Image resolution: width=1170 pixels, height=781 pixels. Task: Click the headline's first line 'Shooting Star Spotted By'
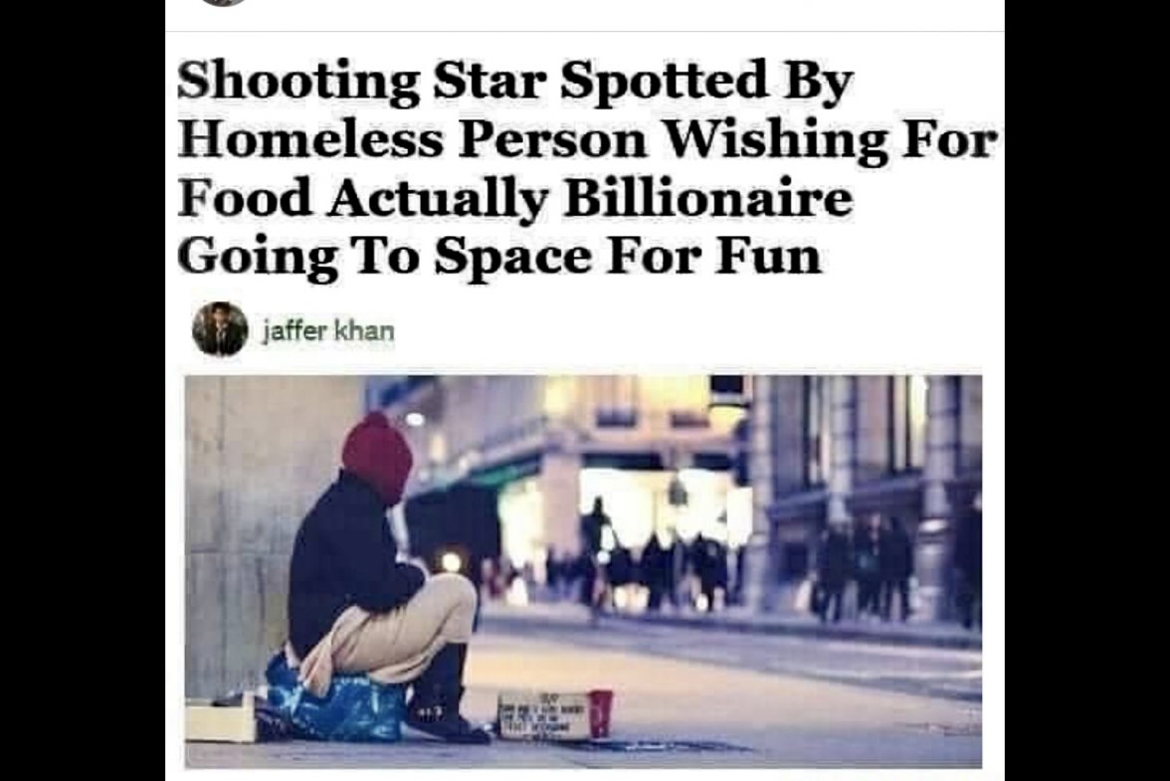coord(515,80)
